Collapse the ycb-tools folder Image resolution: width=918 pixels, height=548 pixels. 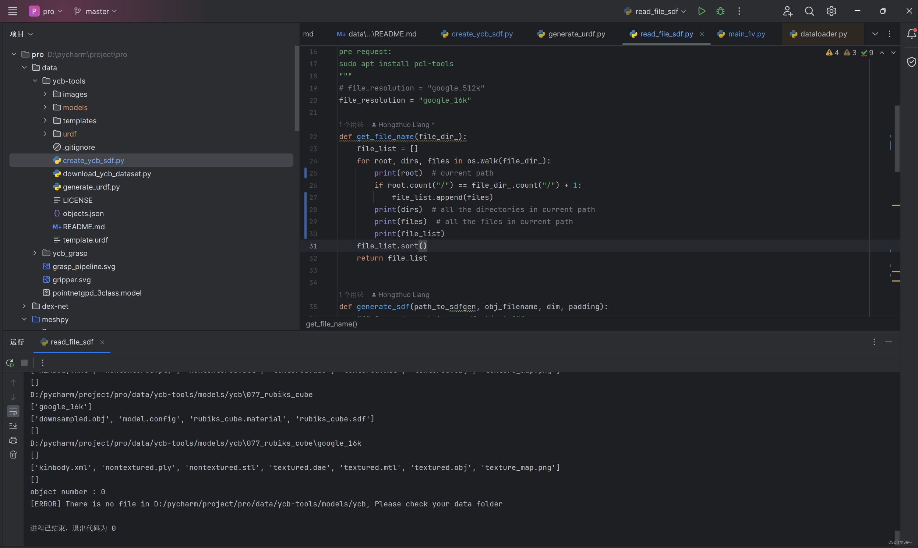coord(35,81)
